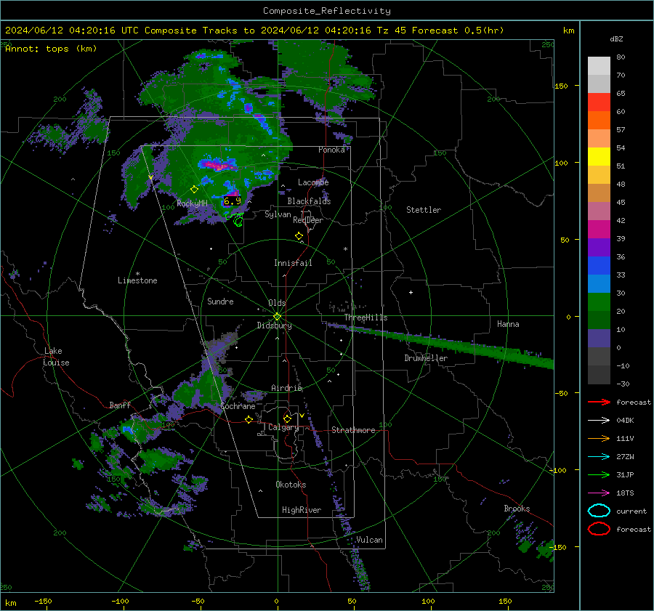The width and height of the screenshot is (654, 611).
Task: Click the Limestone label
Action: [137, 280]
